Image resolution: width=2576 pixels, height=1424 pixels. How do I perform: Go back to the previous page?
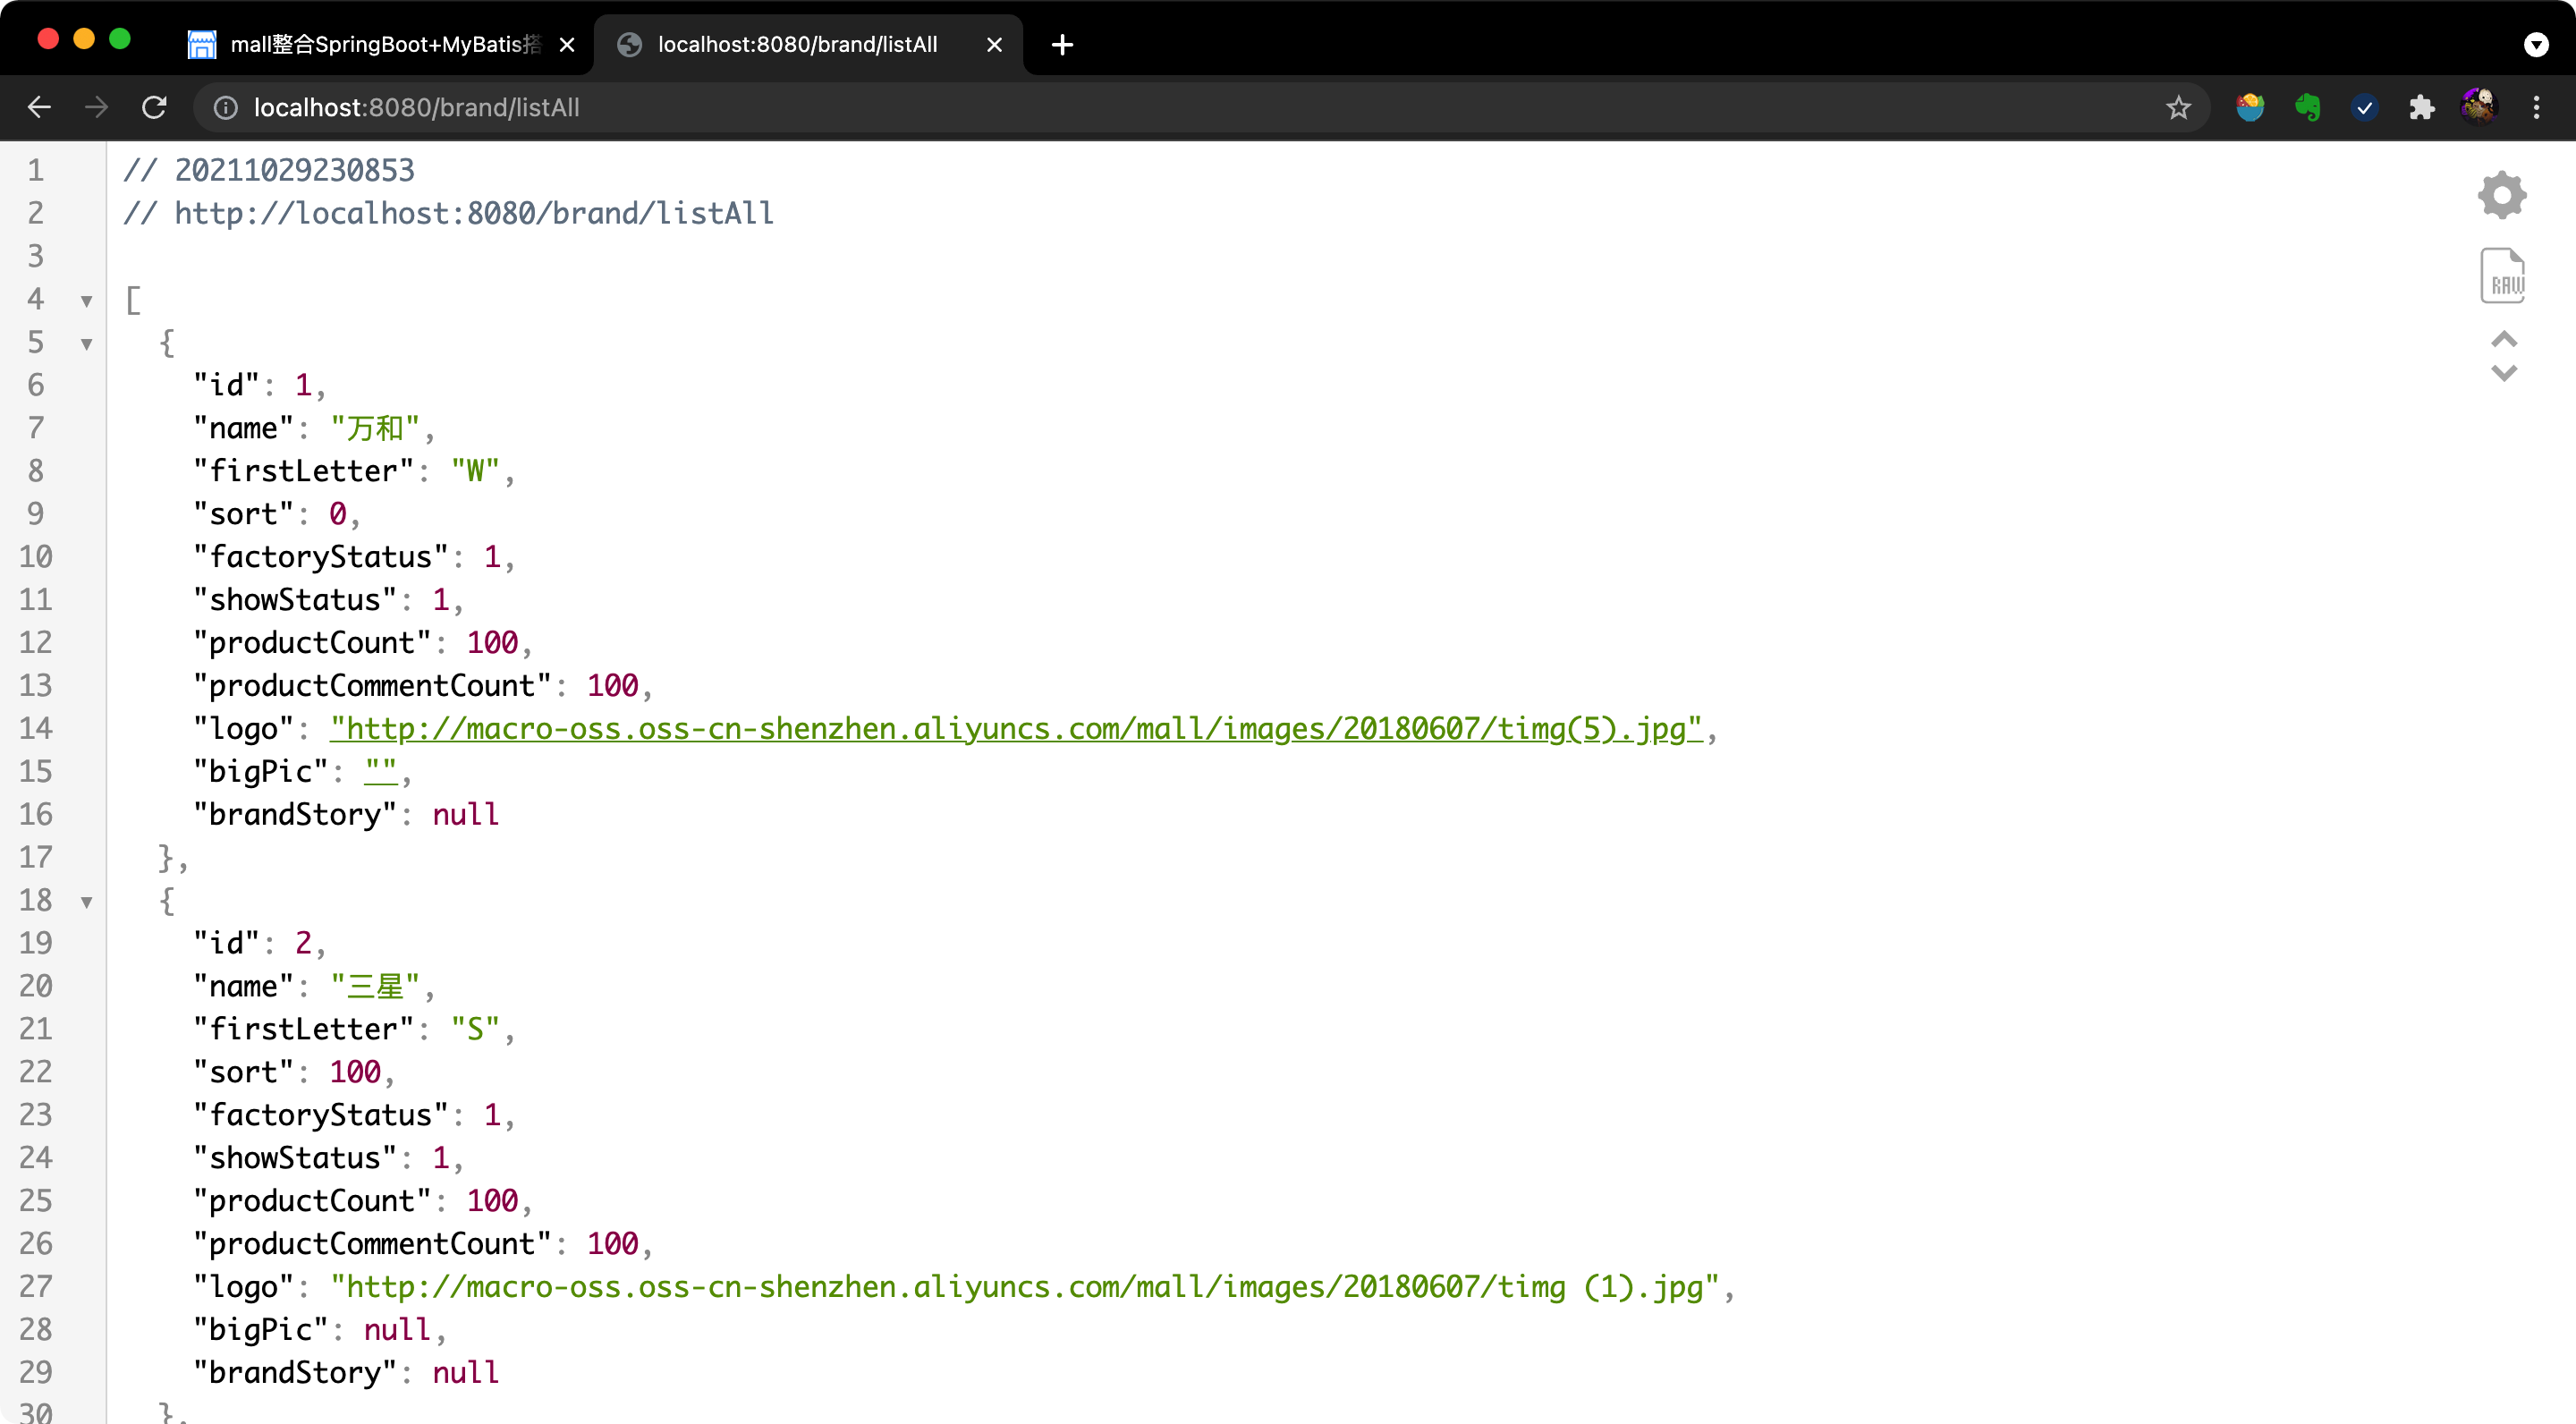39,107
